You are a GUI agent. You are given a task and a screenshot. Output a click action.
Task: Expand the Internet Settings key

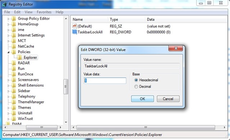tap(8, 36)
